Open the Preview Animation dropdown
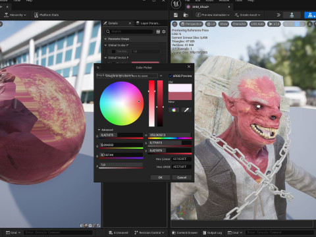 [213, 15]
